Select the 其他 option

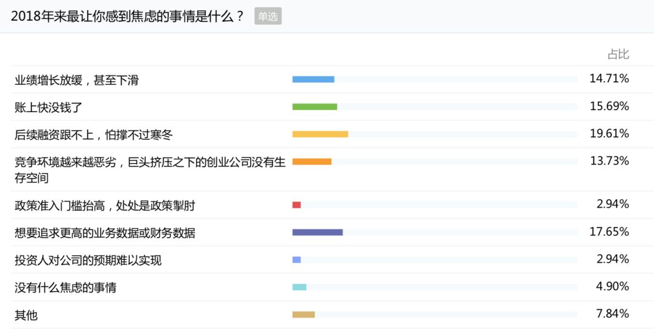pos(26,315)
